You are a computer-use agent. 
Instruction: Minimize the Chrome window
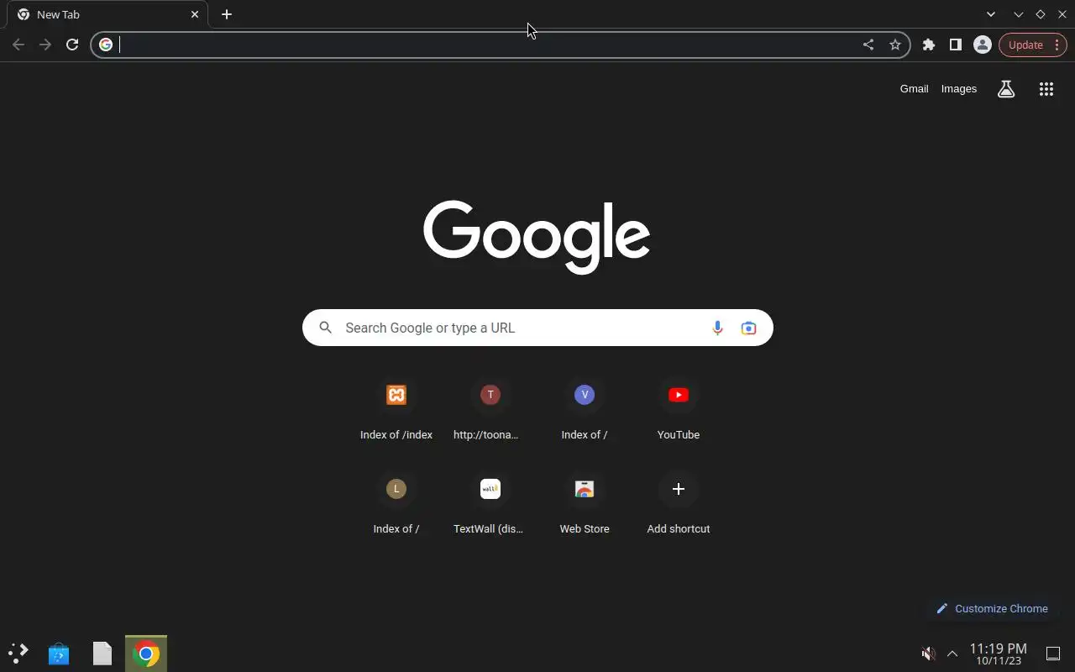pos(1019,14)
